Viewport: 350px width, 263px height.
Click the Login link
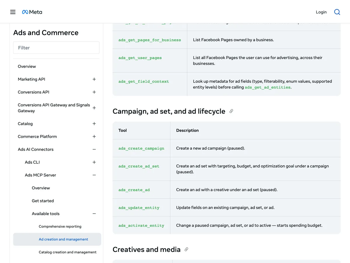(321, 12)
